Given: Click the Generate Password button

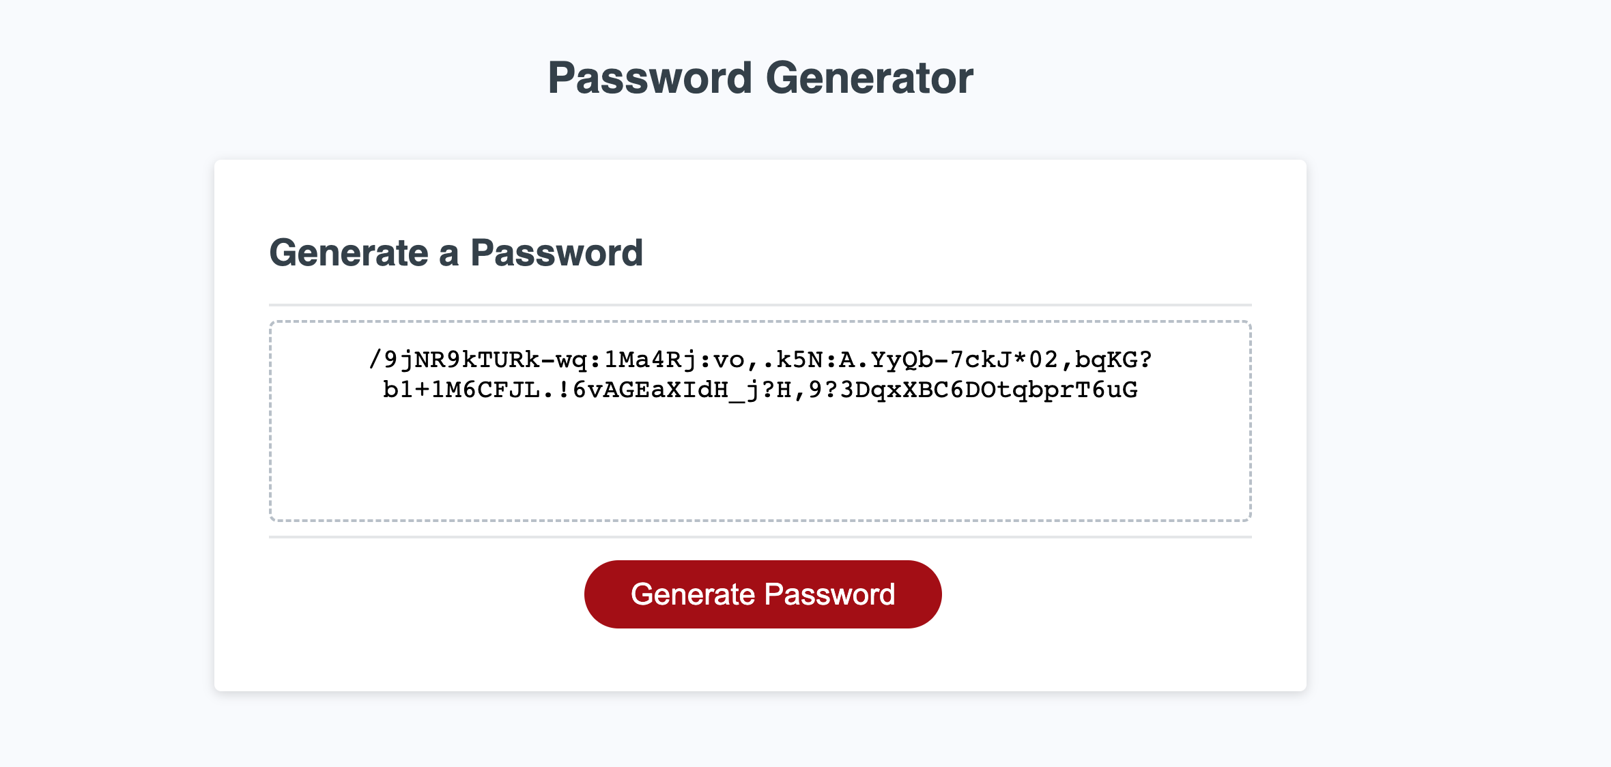Looking at the screenshot, I should 762,594.
